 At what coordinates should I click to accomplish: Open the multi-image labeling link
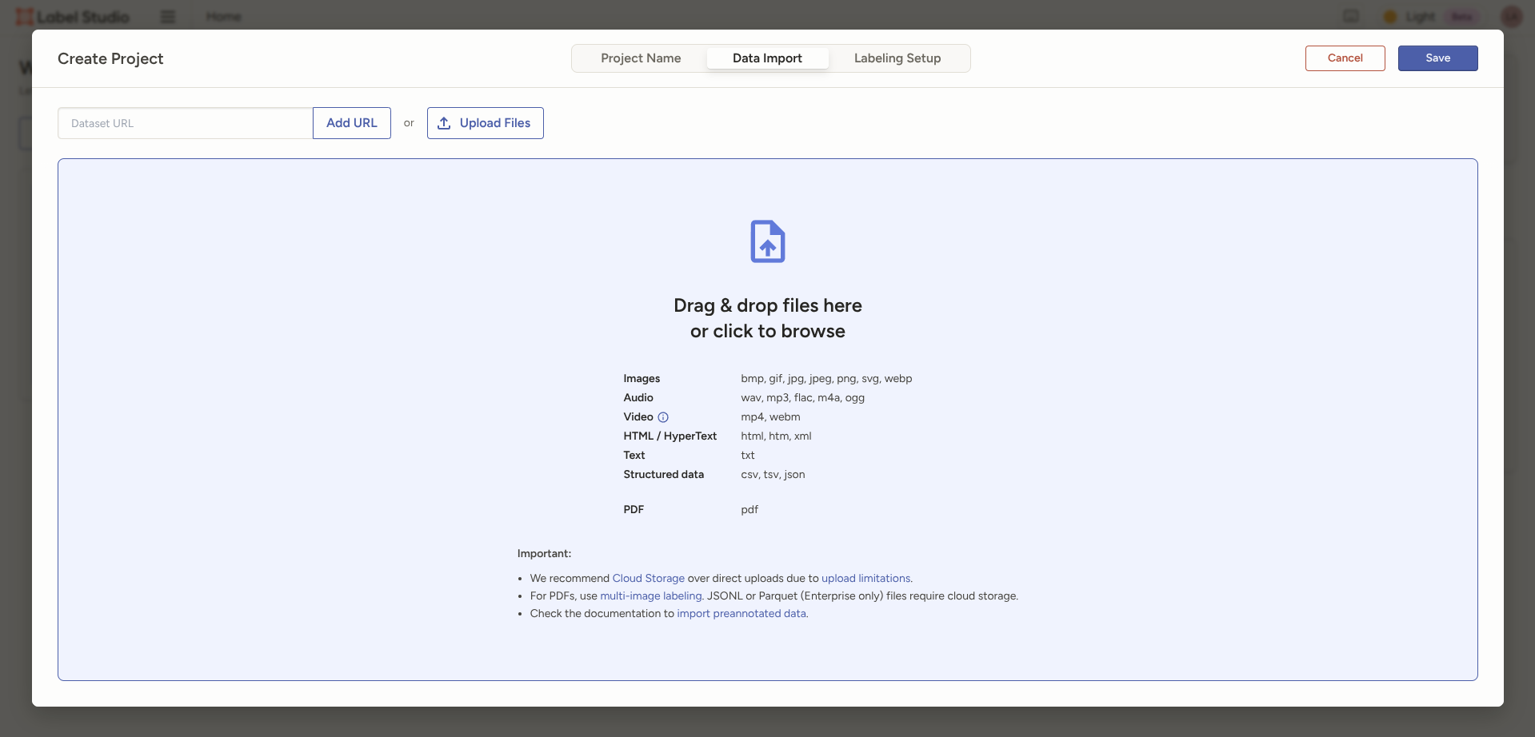point(651,596)
